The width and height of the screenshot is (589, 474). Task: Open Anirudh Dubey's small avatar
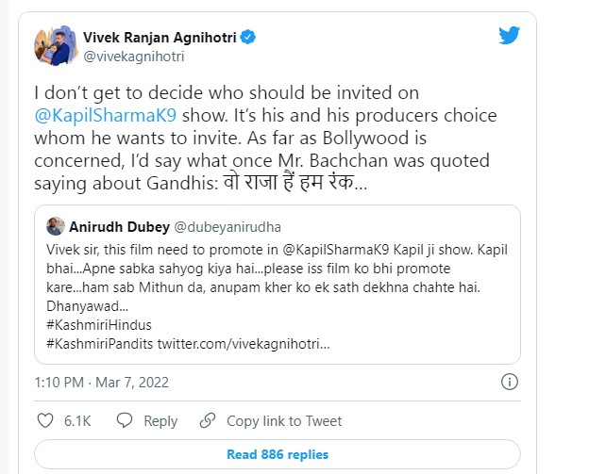[x=56, y=226]
